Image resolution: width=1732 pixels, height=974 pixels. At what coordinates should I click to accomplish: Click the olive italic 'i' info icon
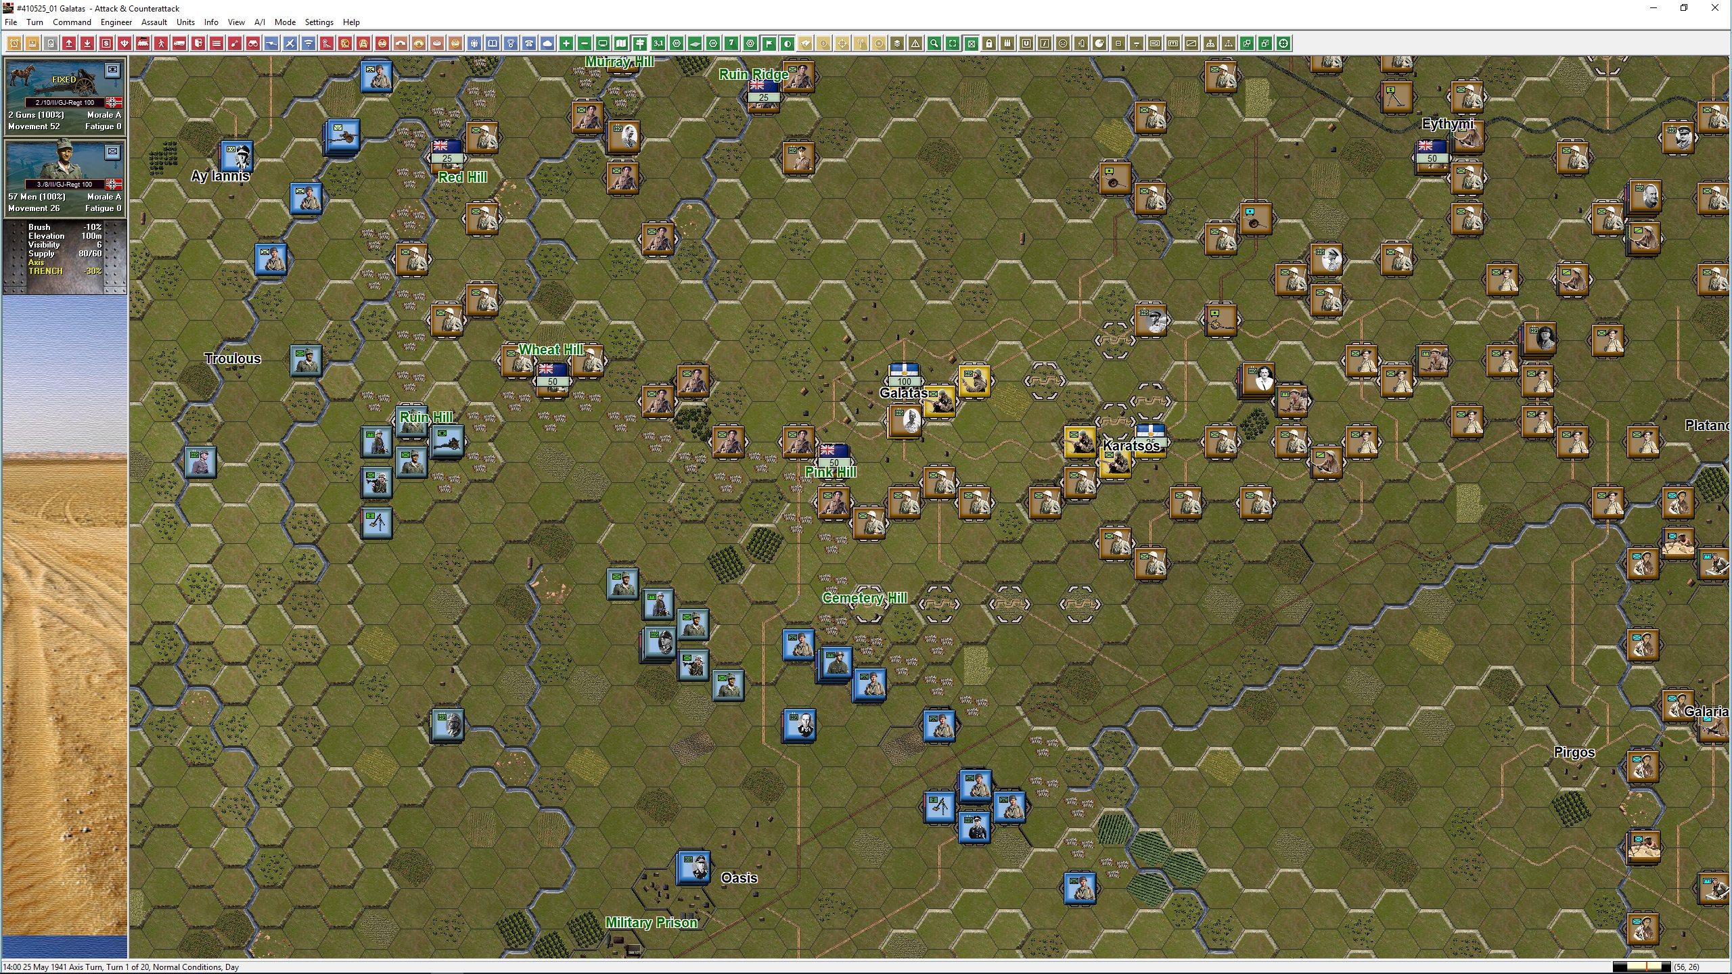[x=1045, y=44]
